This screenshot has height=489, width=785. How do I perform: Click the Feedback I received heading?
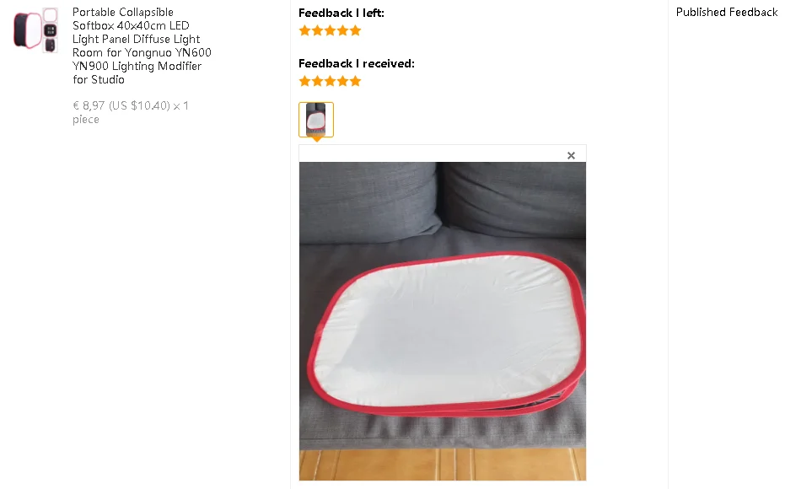[x=357, y=63]
